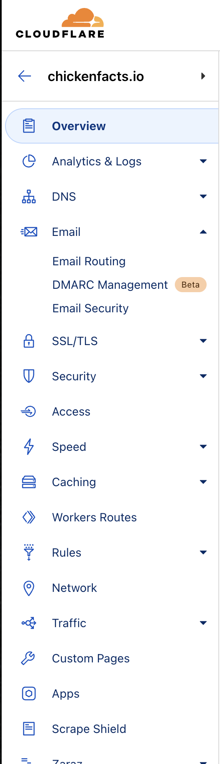Screen dimensions: 220x764
Task: Click the Security shield icon
Action: tap(29, 376)
